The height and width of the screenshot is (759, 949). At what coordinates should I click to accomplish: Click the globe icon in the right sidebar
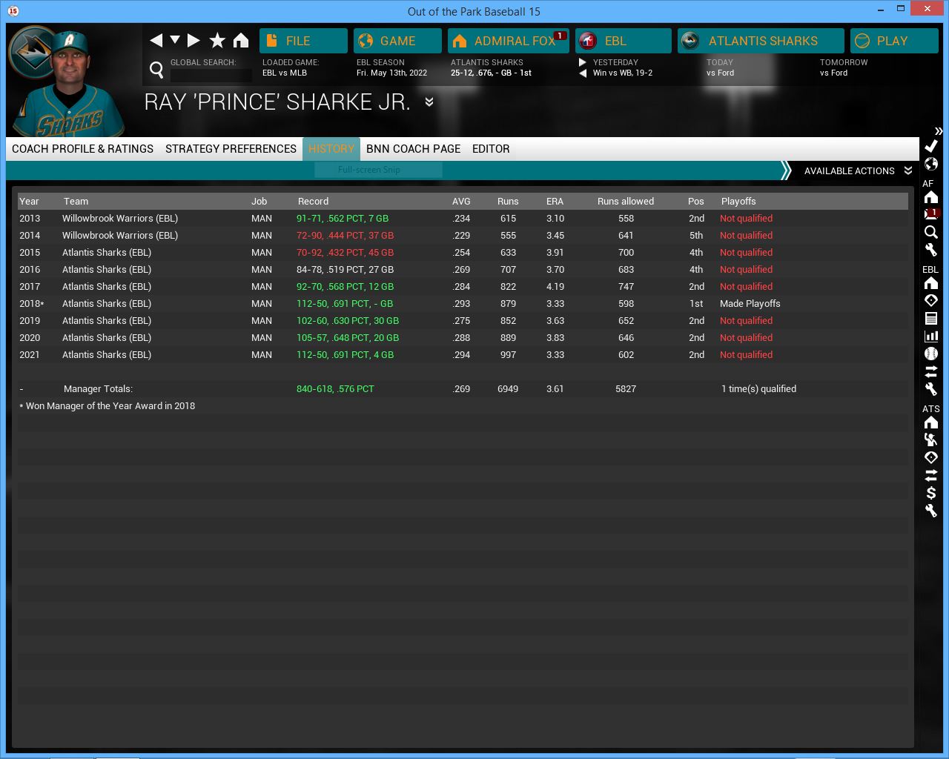(x=931, y=164)
